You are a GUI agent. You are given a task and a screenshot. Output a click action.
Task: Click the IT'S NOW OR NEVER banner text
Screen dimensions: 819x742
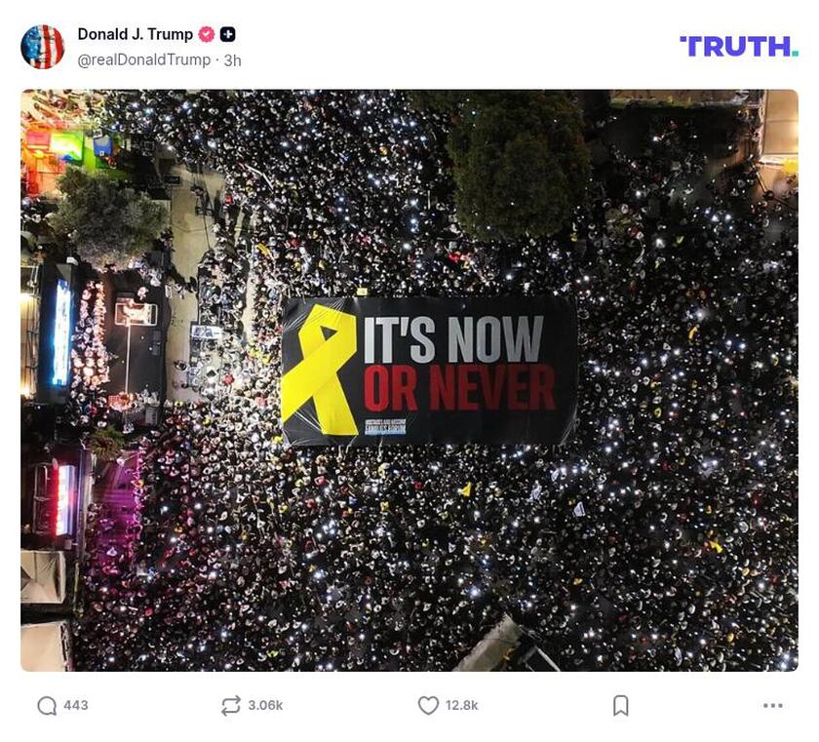[458, 364]
